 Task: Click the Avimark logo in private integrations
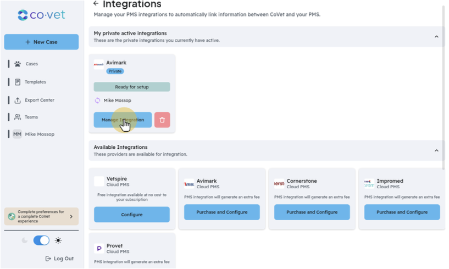pos(98,64)
